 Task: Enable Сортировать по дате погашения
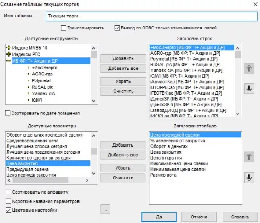click(8, 113)
